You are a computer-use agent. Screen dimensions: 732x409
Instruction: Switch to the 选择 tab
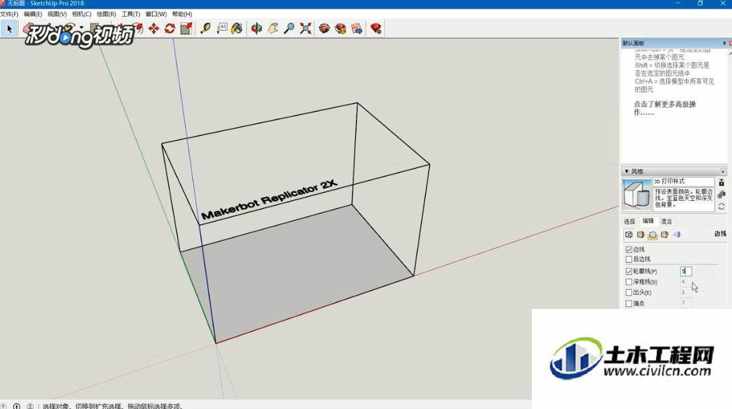coord(630,222)
